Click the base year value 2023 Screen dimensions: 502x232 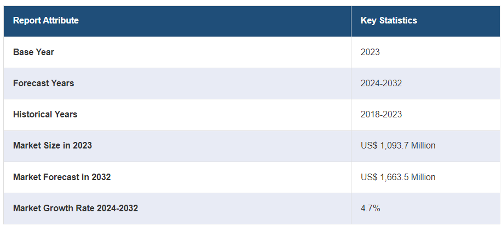(x=370, y=52)
